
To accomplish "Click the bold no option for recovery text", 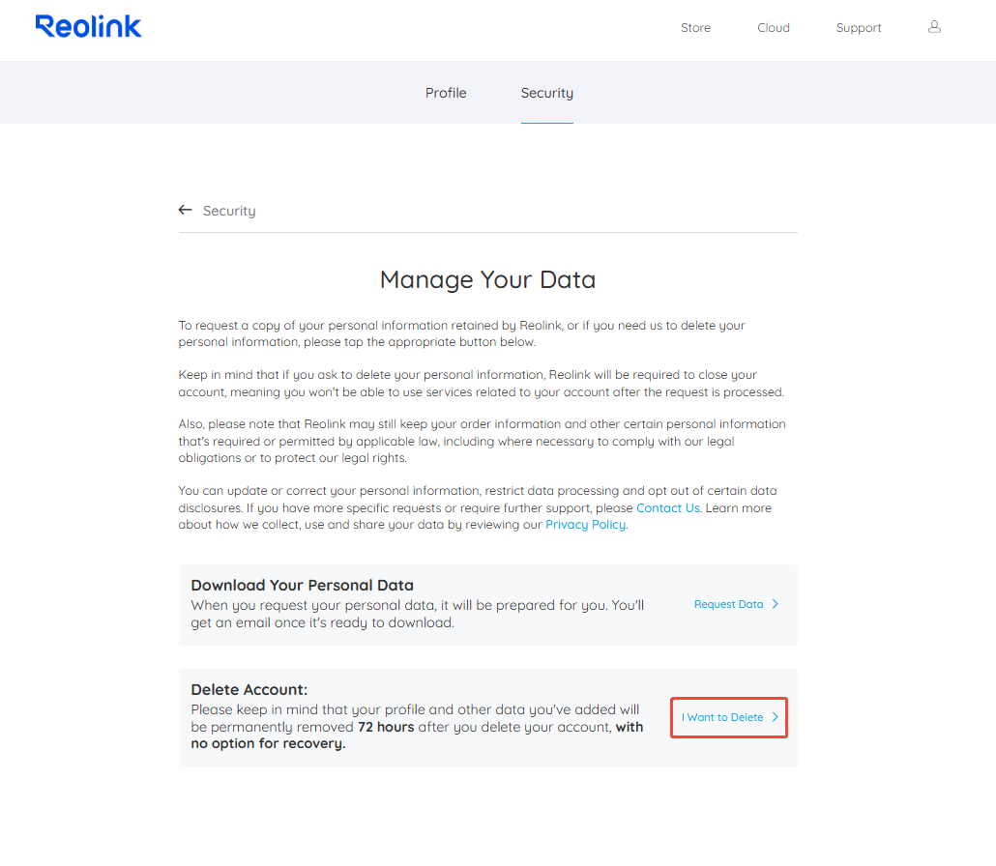I will click(x=269, y=743).
